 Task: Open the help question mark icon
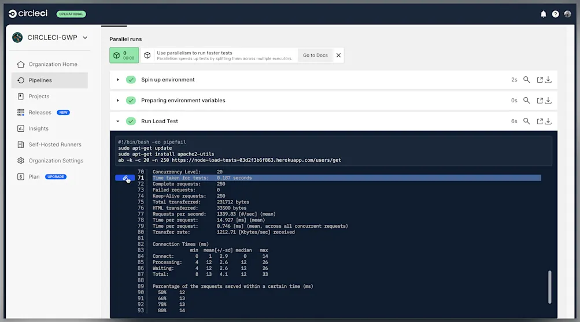coord(555,14)
